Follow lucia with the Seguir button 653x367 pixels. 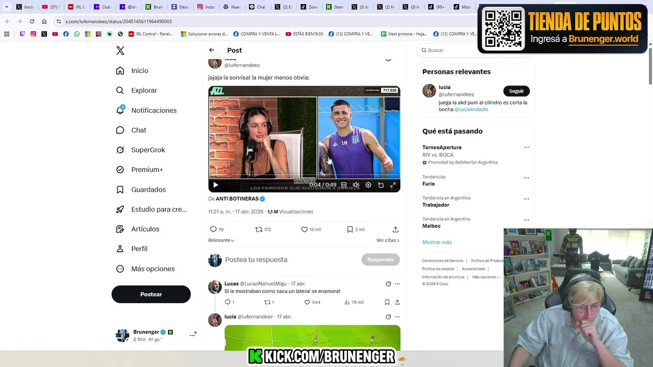pyautogui.click(x=516, y=91)
